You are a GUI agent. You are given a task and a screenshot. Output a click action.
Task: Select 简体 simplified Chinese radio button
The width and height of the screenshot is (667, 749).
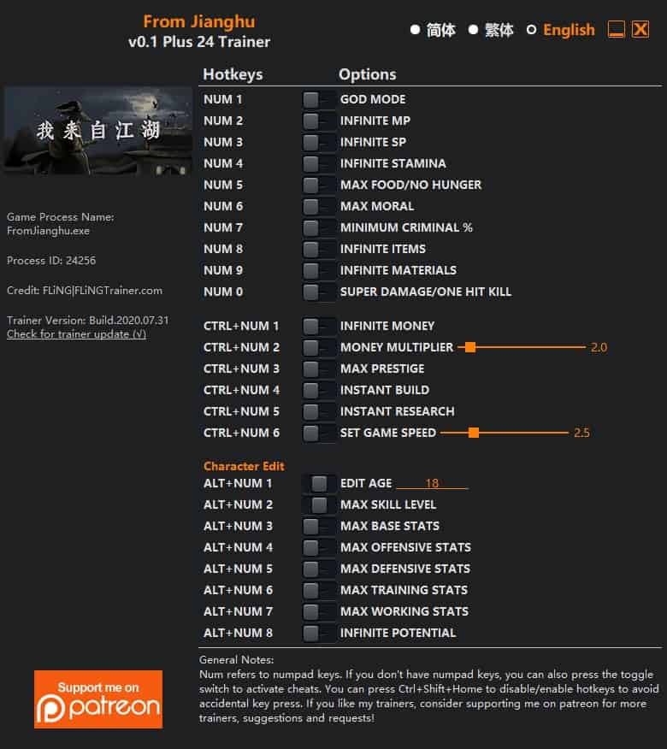[x=416, y=30]
